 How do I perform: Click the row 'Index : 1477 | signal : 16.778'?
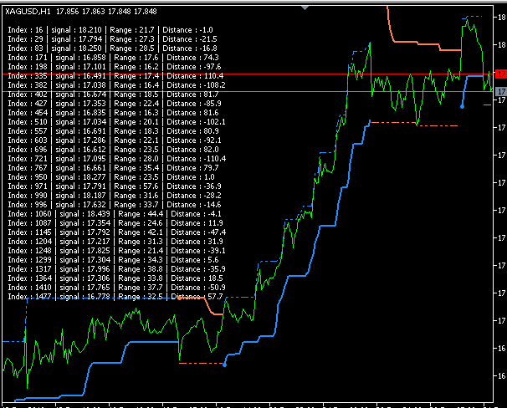tap(115, 297)
